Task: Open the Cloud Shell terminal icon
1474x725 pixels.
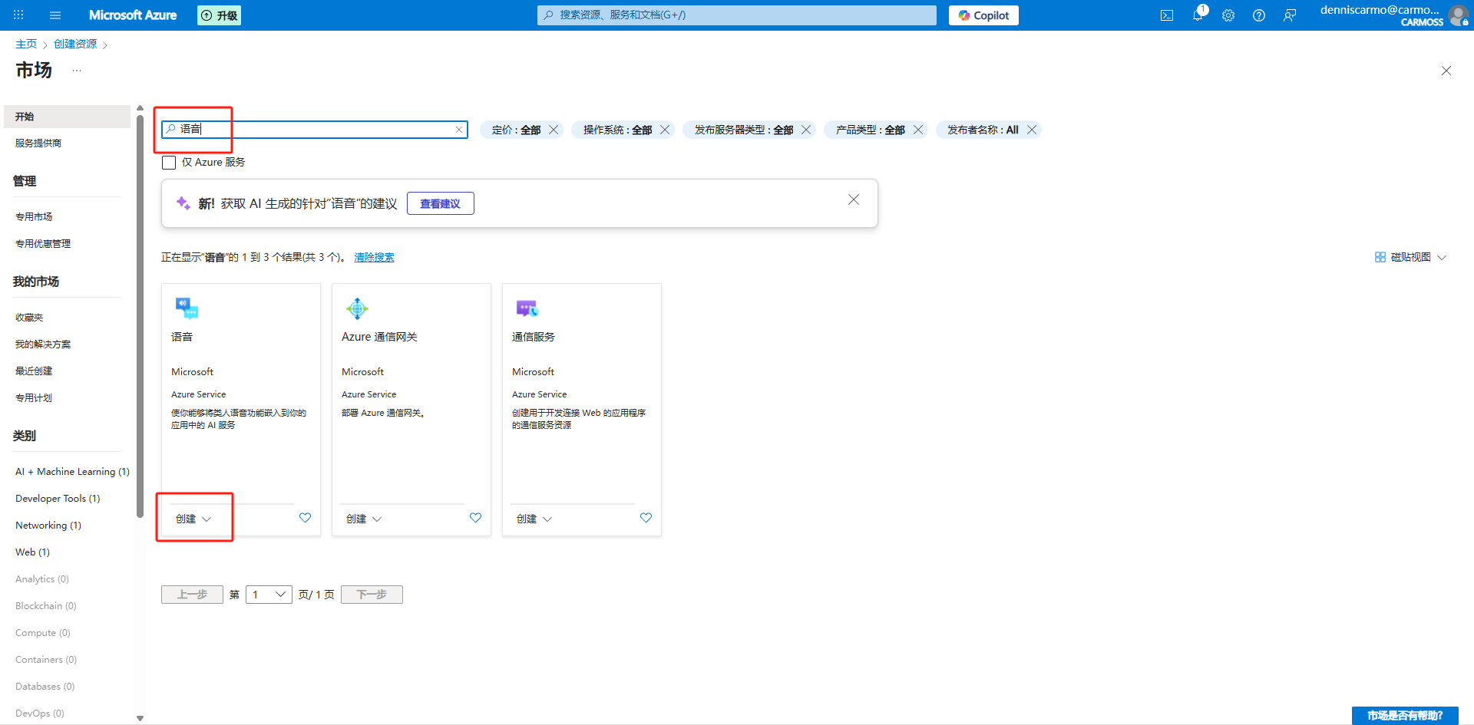Action: click(1166, 15)
